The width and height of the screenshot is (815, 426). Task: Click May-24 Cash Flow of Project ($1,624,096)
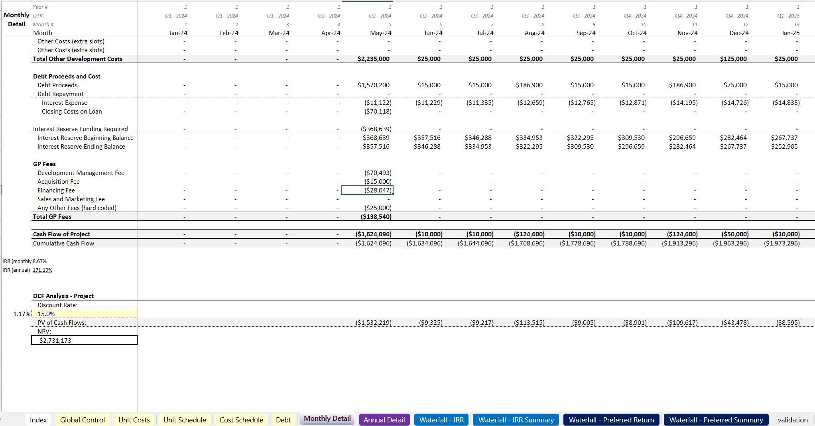pos(374,234)
